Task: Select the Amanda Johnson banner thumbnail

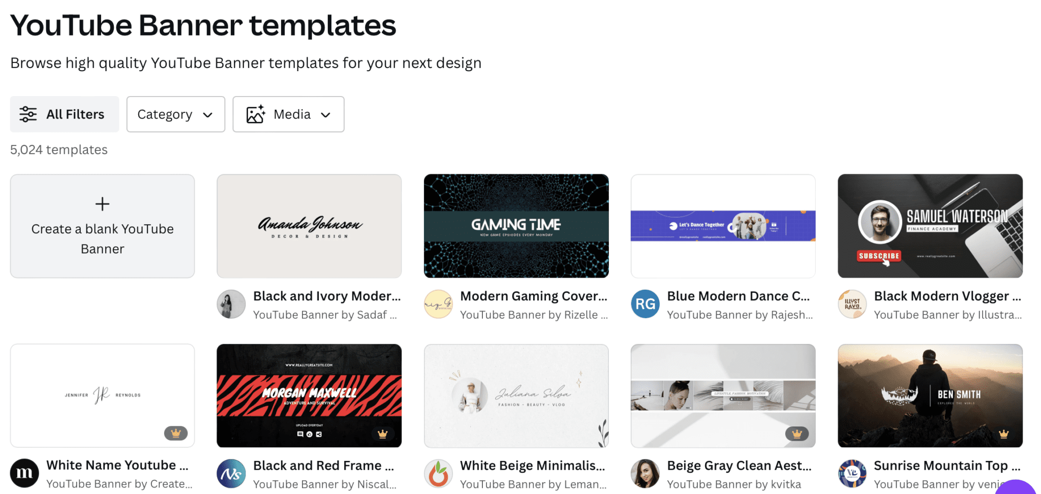Action: tap(309, 226)
